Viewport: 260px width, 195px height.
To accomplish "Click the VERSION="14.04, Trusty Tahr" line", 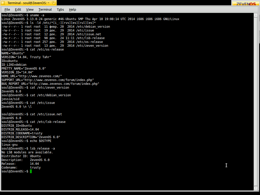I will point(26,57).
